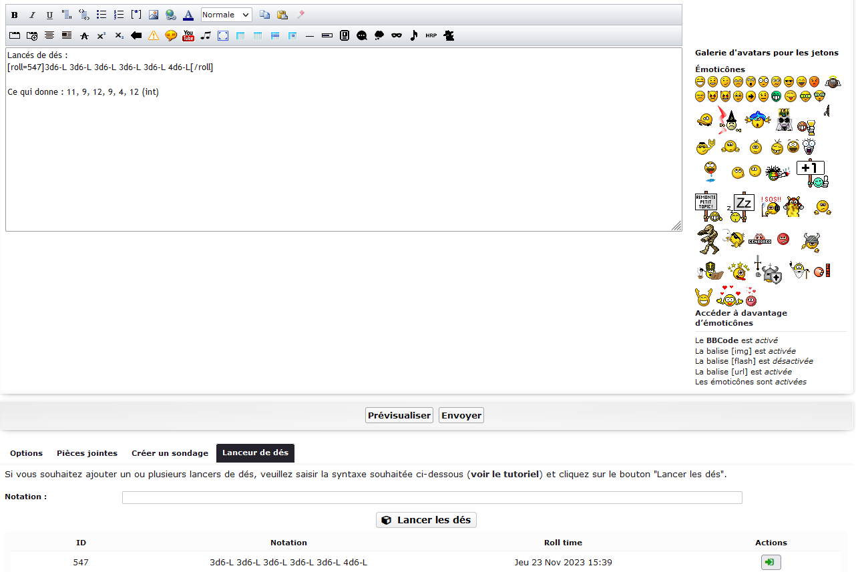The image size is (856, 572).
Task: Open the Normale font size dropdown
Action: [226, 15]
